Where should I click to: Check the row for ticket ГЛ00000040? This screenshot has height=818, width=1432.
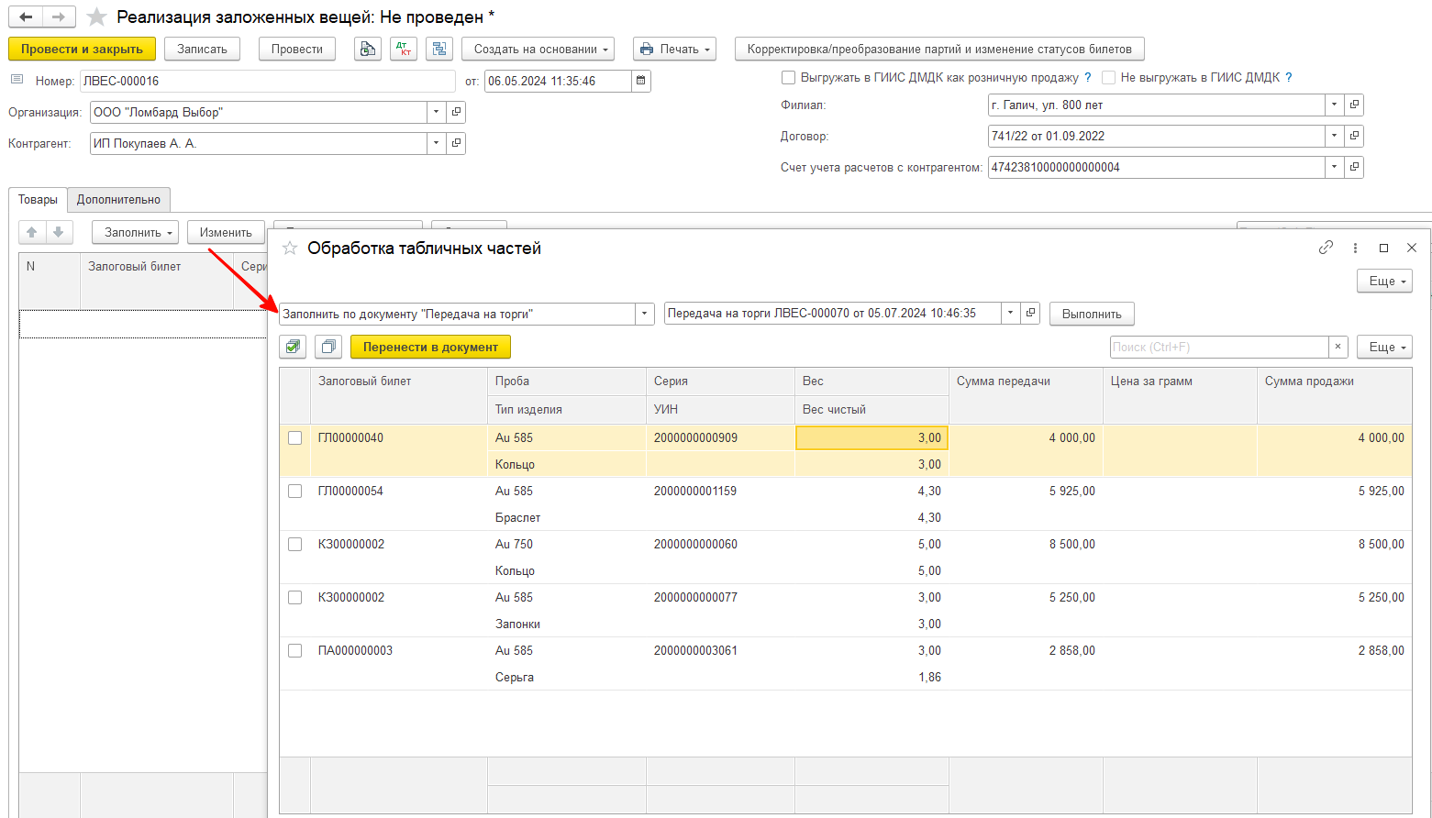[x=294, y=437]
